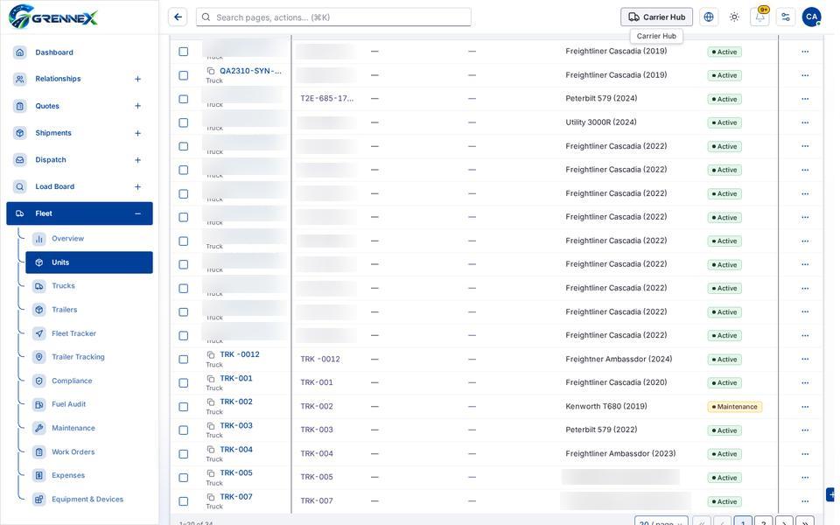
Task: Open the Trucks submenu item
Action: 89,286
